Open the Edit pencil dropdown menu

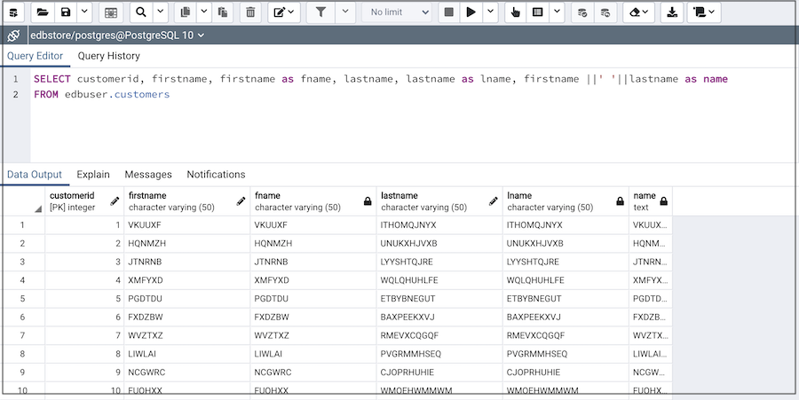coord(284,12)
